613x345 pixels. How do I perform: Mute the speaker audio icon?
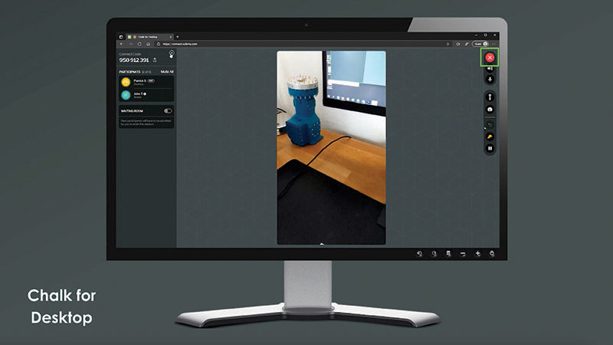pos(490,69)
